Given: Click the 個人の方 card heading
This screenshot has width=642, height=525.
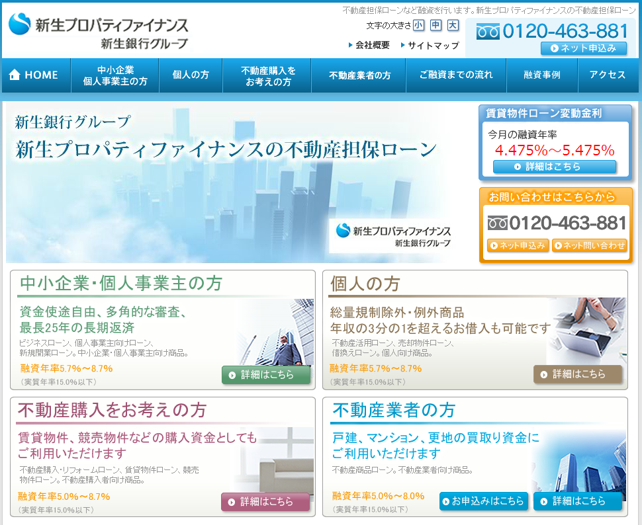Looking at the screenshot, I should click(365, 284).
